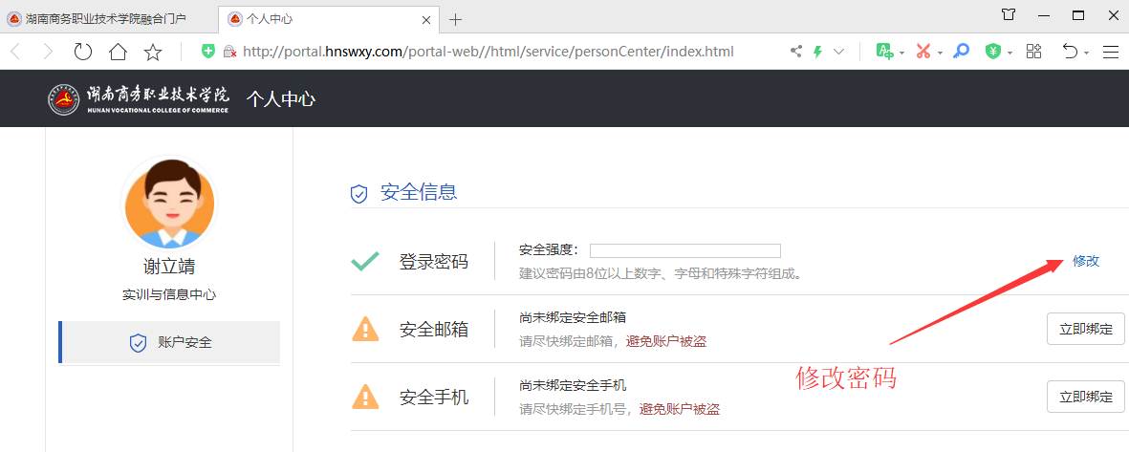Click the green translate icon
This screenshot has width=1129, height=452.
click(x=884, y=52)
